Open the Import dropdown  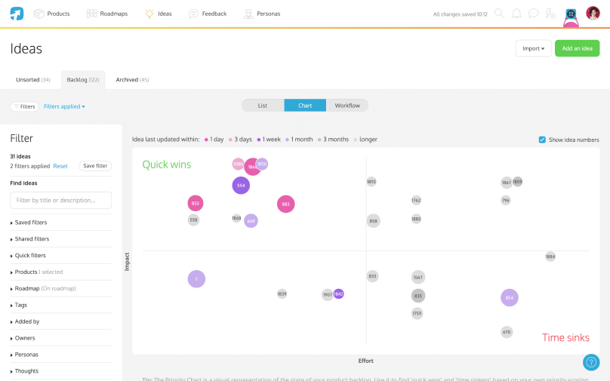coord(533,48)
